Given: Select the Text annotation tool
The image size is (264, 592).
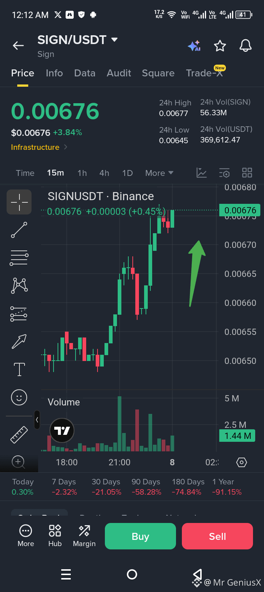Looking at the screenshot, I should [19, 369].
